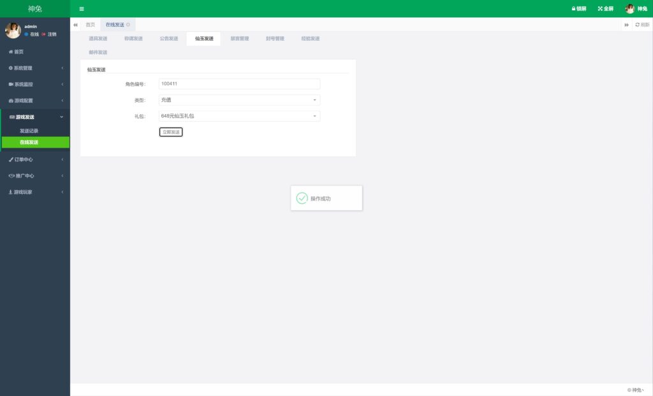This screenshot has width=653, height=396.
Task: Switch to the 公告发送 tab
Action: [x=169, y=39]
